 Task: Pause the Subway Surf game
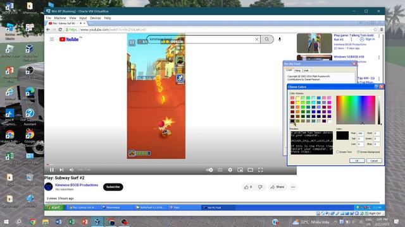pyautogui.click(x=132, y=42)
